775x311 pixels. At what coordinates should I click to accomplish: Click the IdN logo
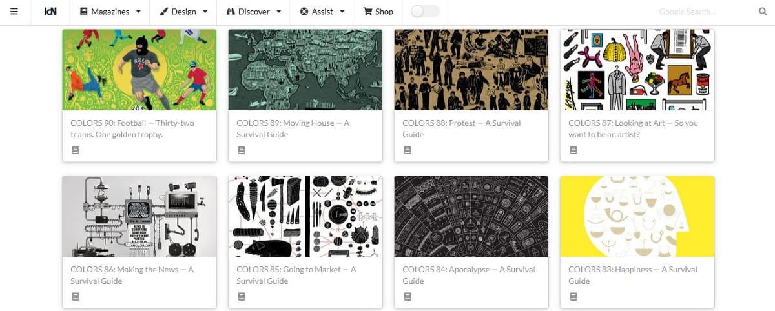(50, 12)
